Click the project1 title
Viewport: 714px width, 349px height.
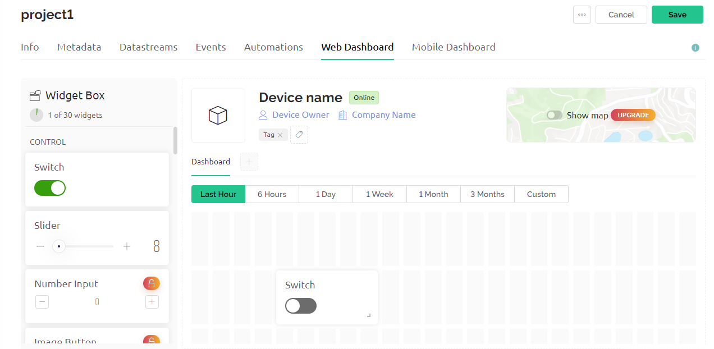(47, 15)
